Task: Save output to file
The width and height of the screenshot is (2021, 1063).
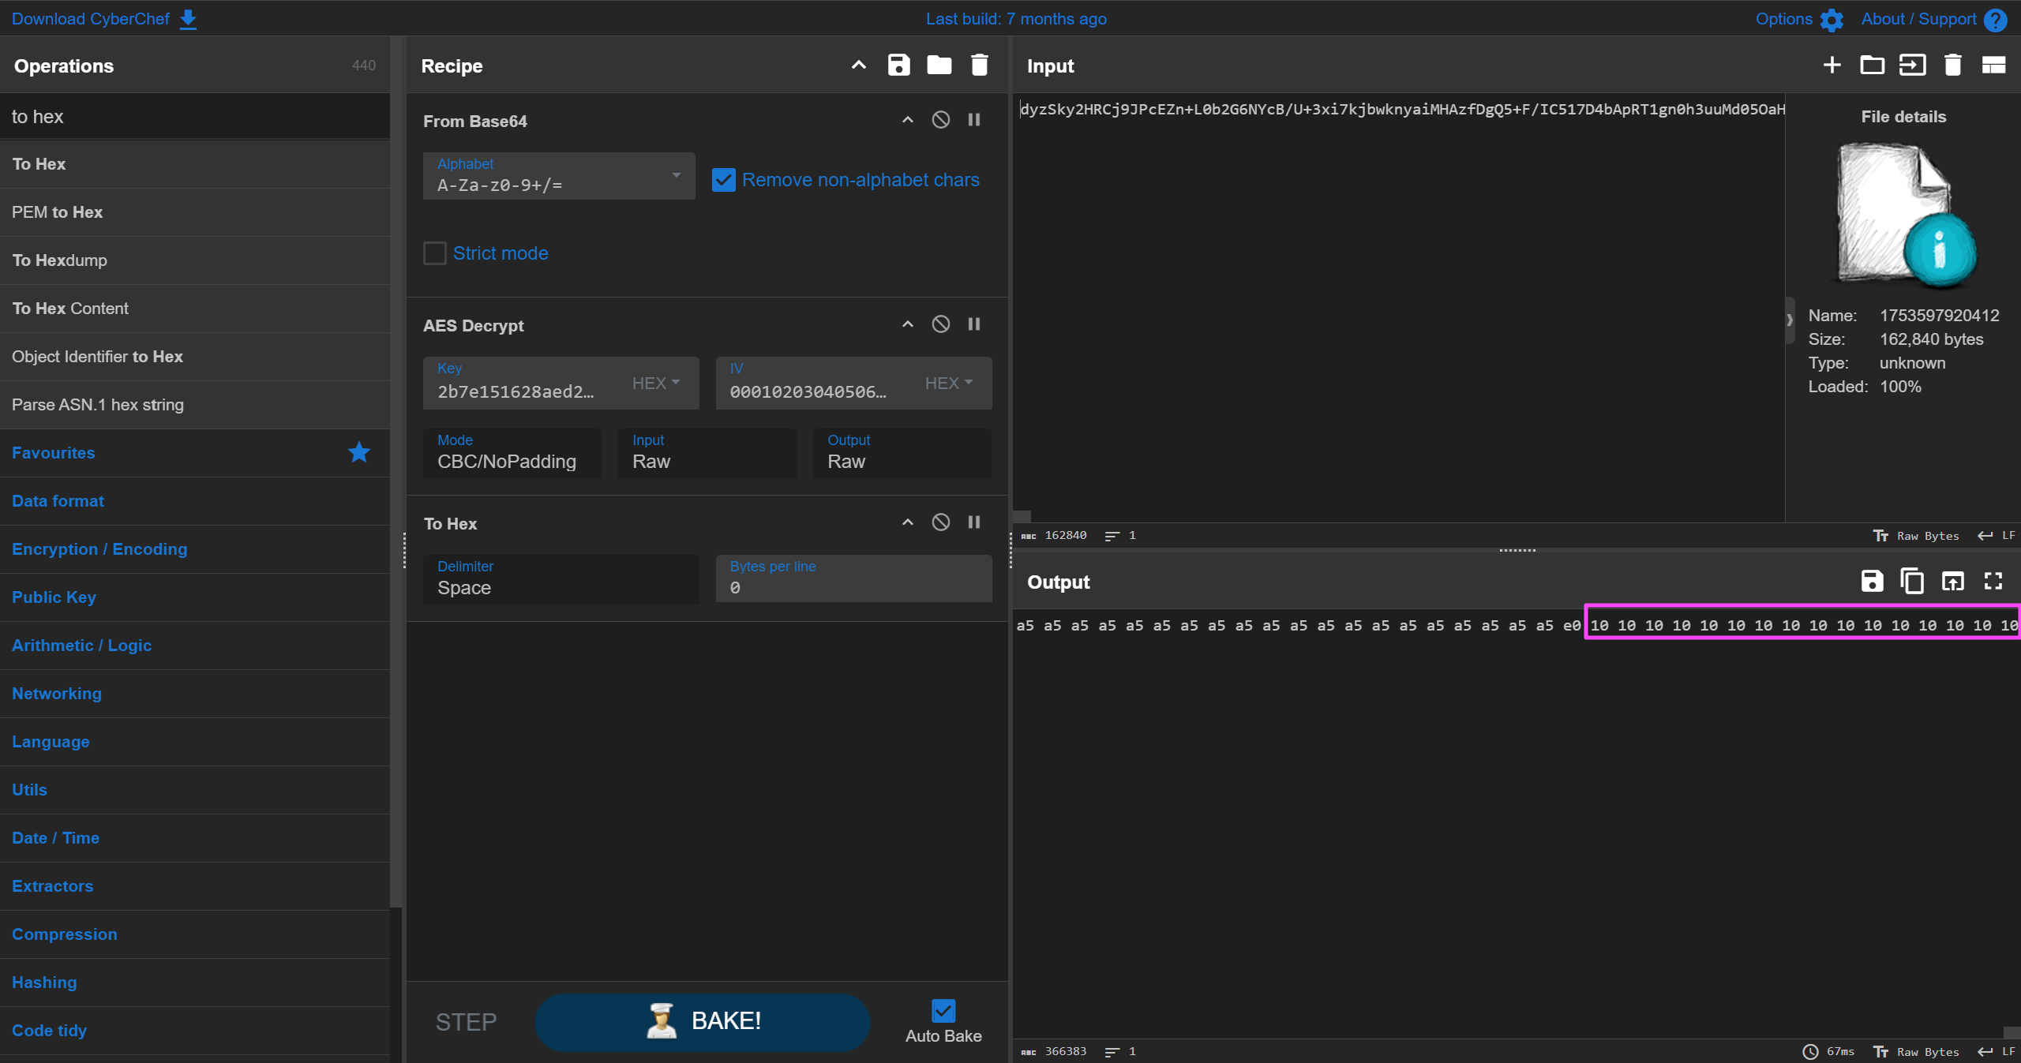Action: pos(1872,582)
